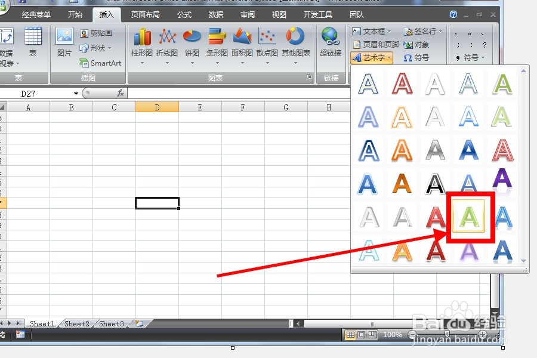This screenshot has width=537, height=358.
Task: Zoom out with the minus button
Action: point(412,335)
